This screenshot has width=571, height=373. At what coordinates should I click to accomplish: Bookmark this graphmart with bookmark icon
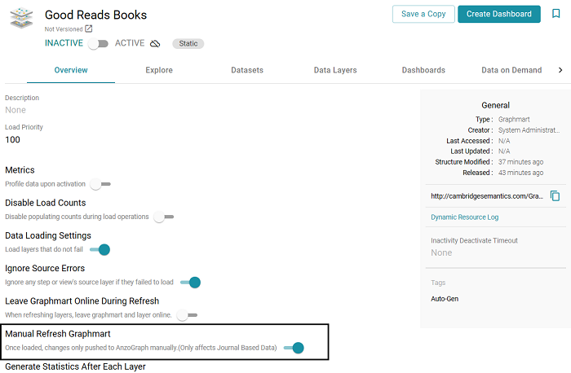pos(556,14)
